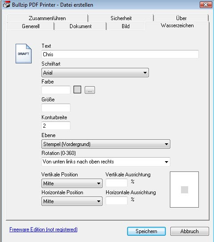This screenshot has width=214, height=242.
Task: Expand the Ebene dropdown Stempel (Vordergrund)
Action: coord(106,144)
